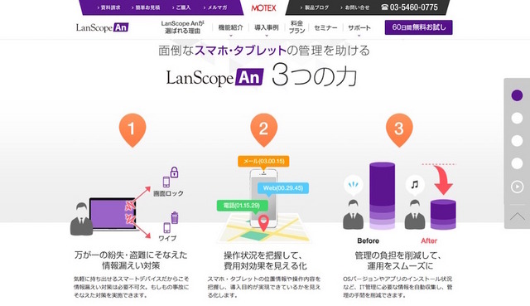Click the music note speech bubble
Image resolution: width=530 pixels, height=306 pixels.
pos(415,186)
